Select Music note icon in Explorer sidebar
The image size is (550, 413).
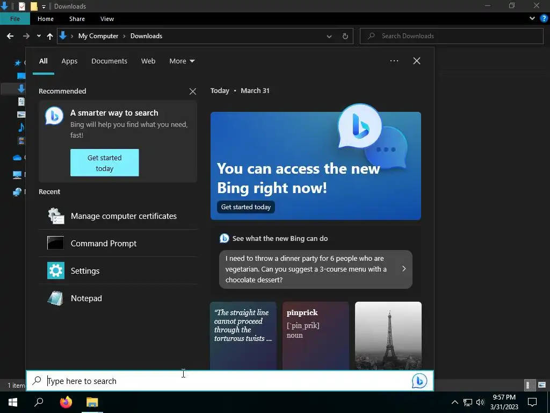click(21, 127)
